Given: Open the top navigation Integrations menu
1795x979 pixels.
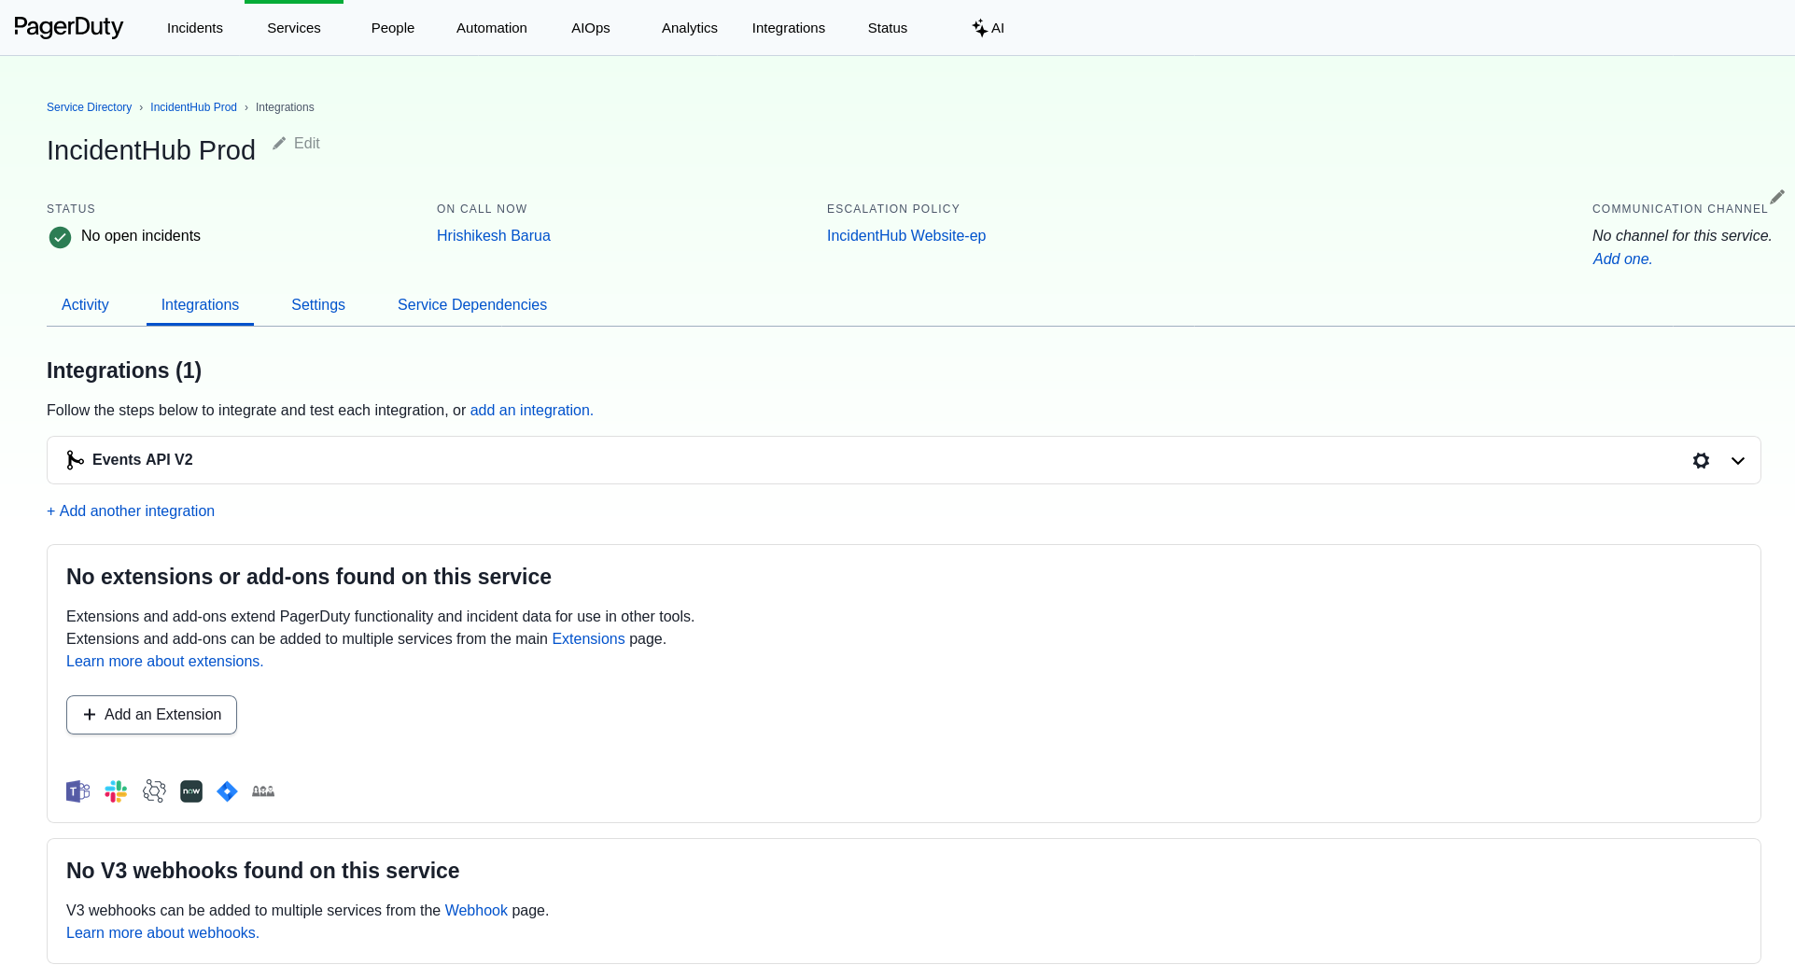Looking at the screenshot, I should click(x=789, y=28).
